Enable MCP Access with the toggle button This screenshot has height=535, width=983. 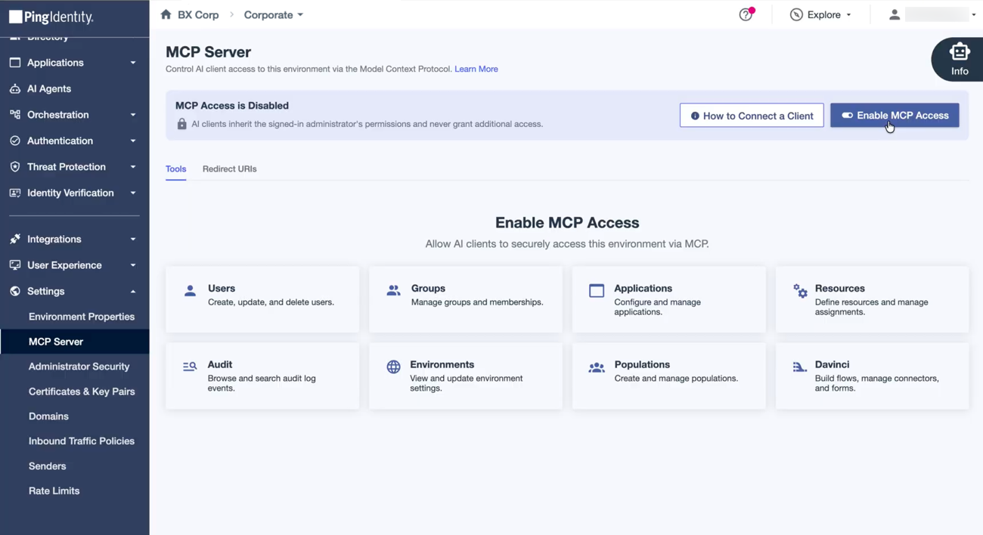click(x=895, y=116)
